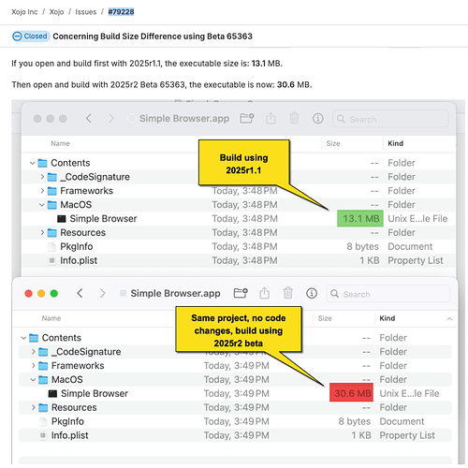Viewport: 468px width, 468px height.
Task: Click the Trash icon in front Finder toolbar
Action: (287, 293)
